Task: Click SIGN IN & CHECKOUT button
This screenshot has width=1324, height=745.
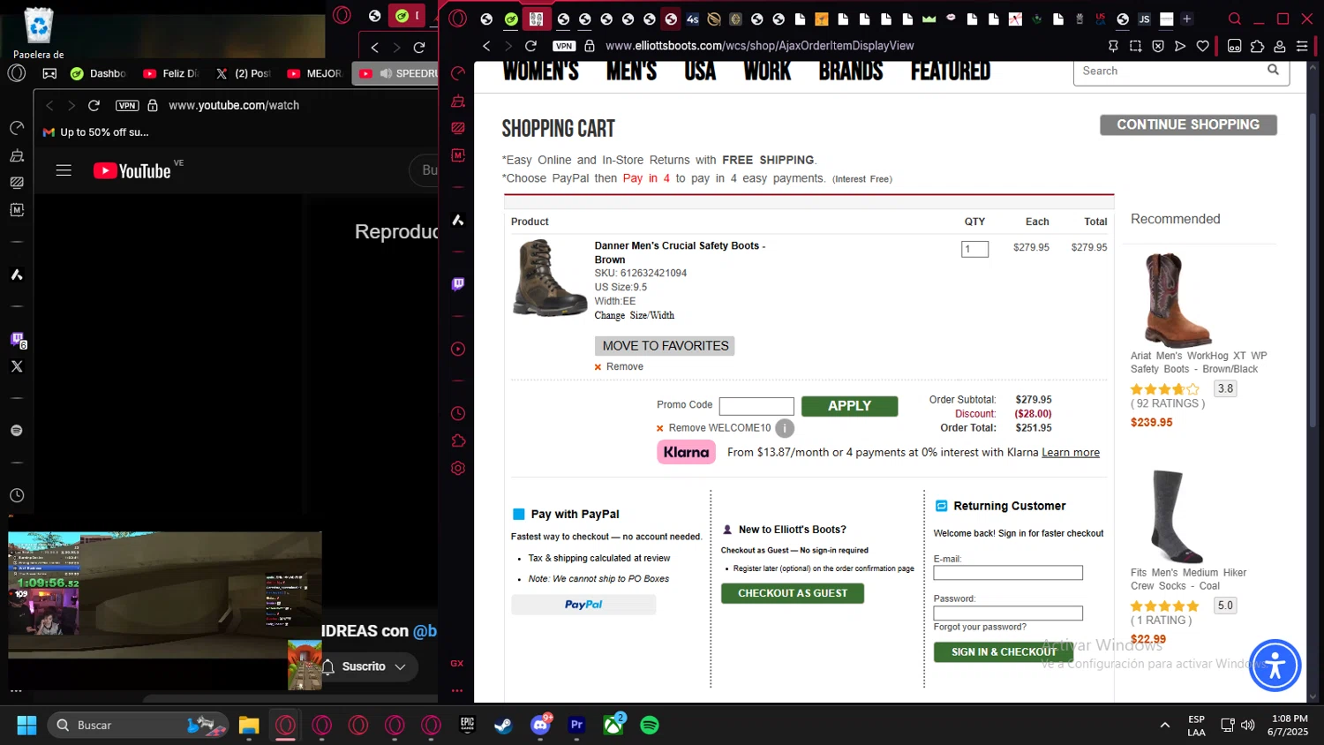Action: 1004,652
